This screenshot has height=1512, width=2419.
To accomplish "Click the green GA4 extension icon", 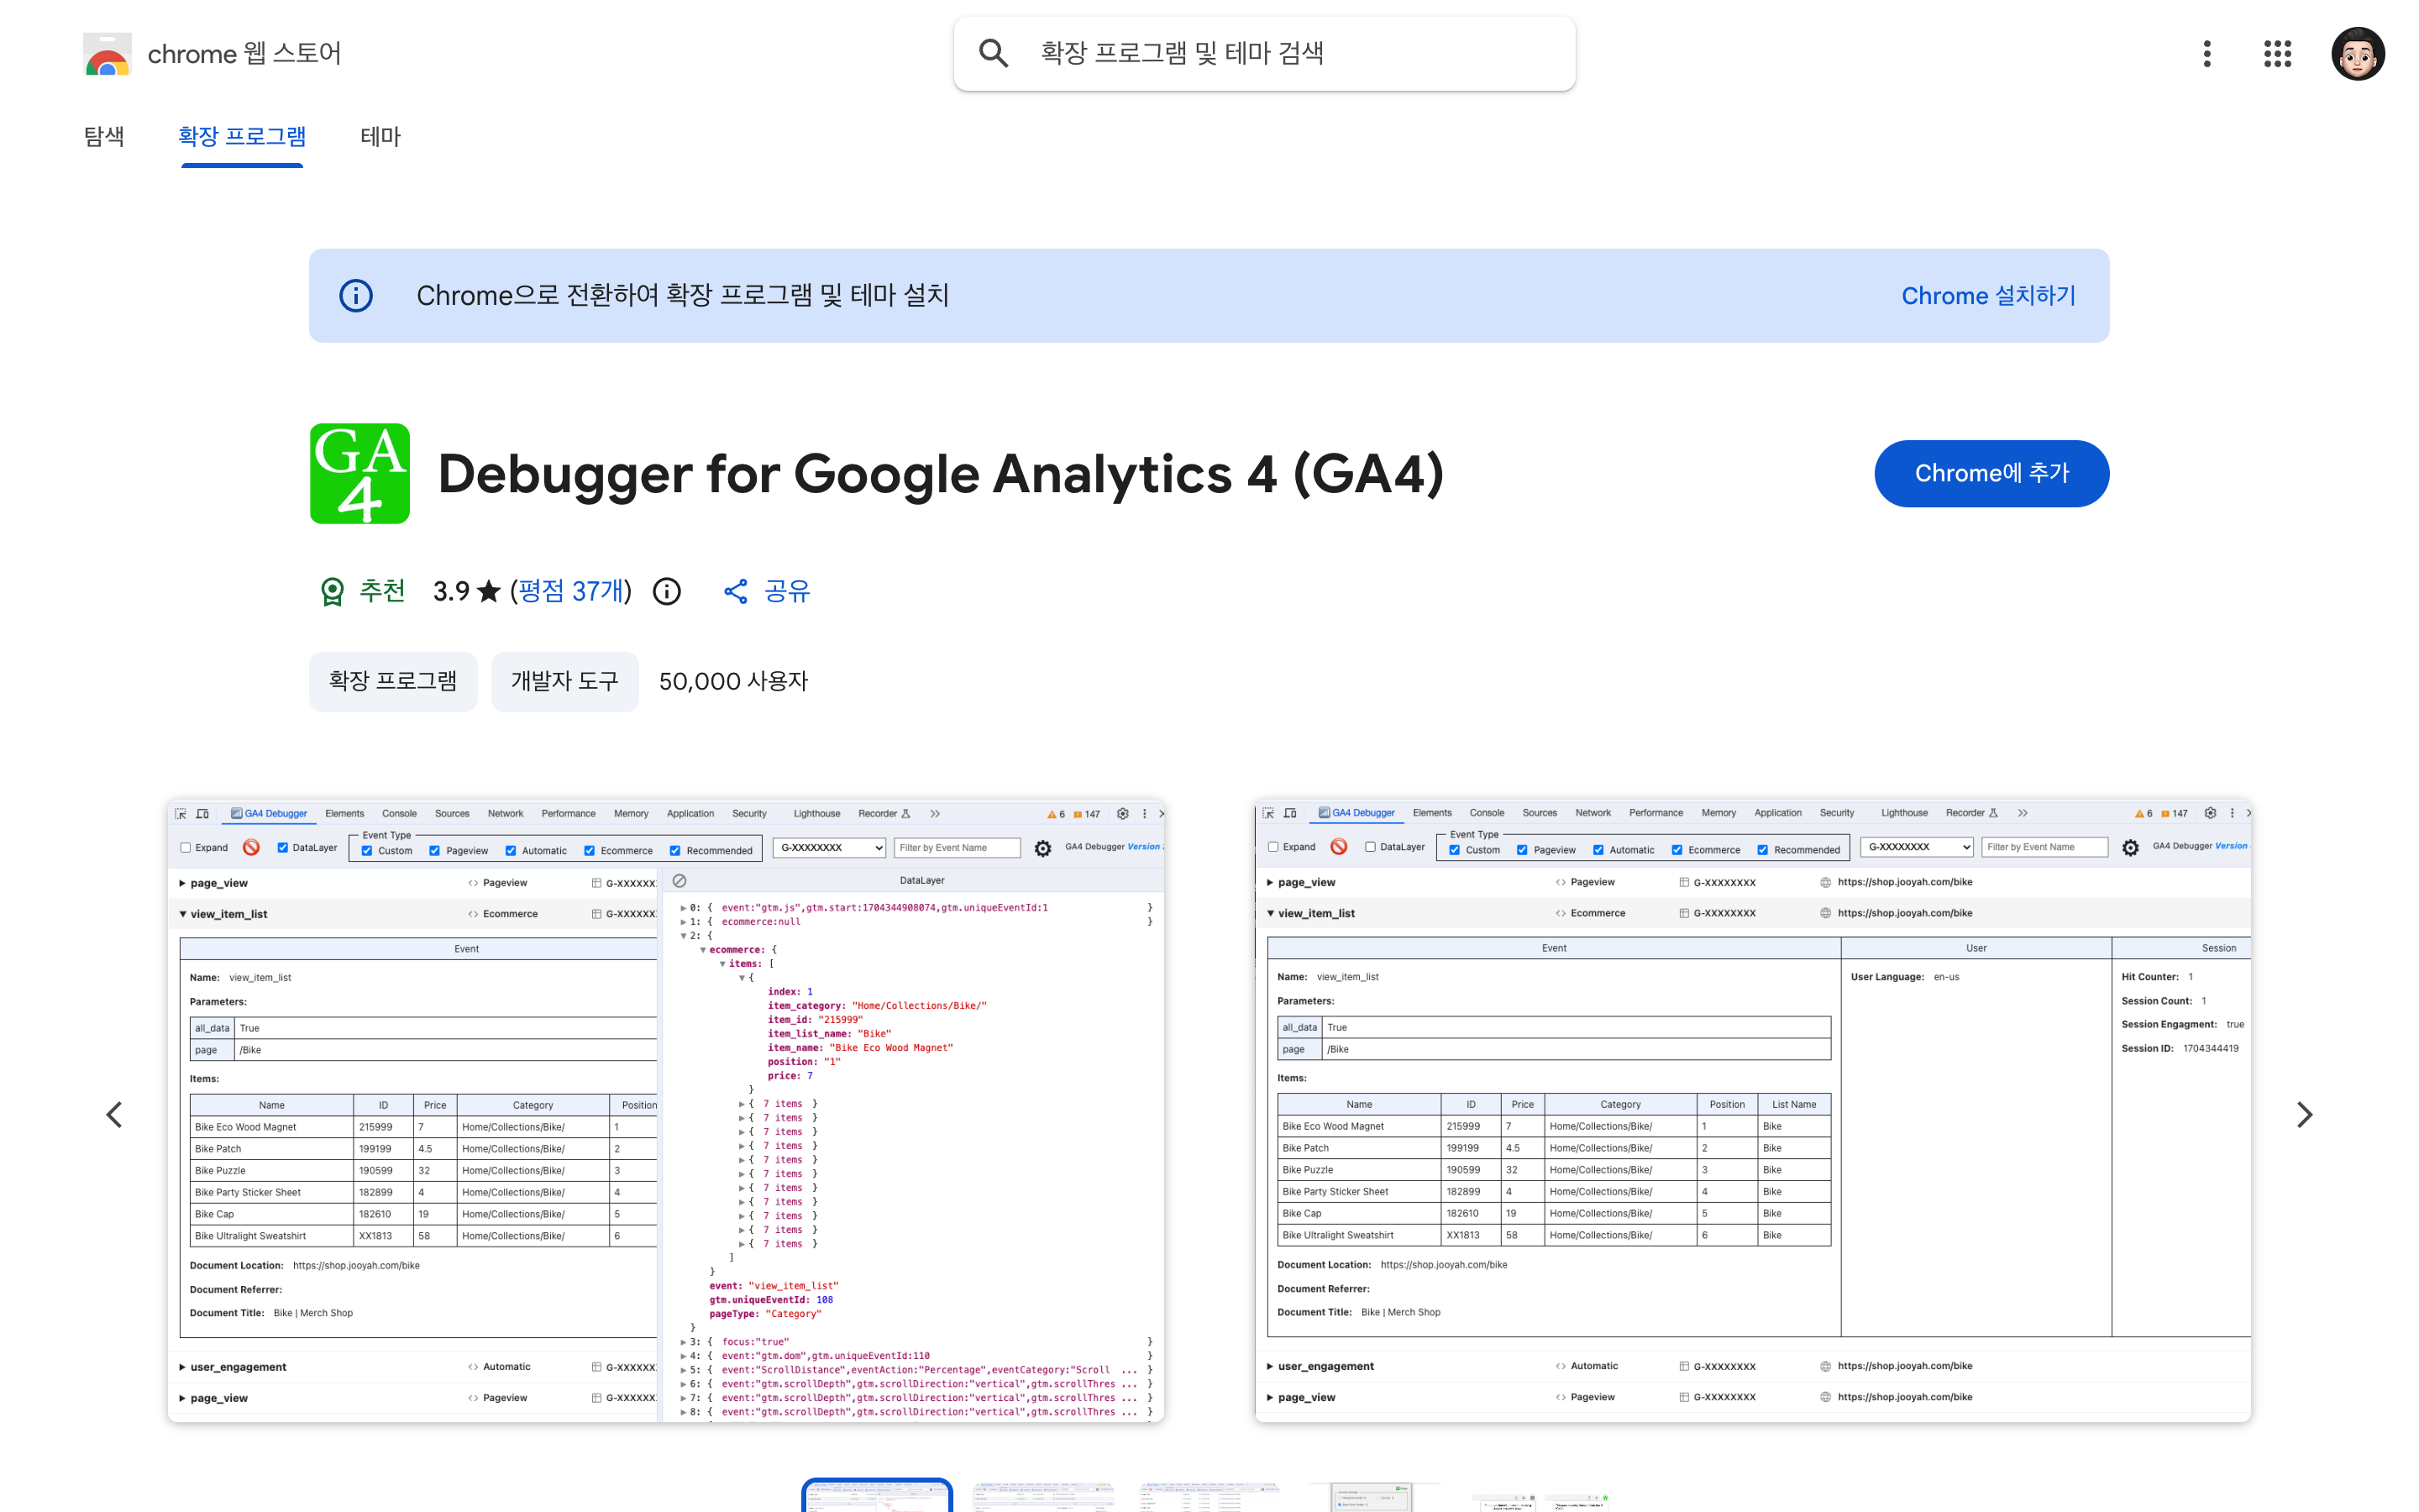I will (359, 473).
